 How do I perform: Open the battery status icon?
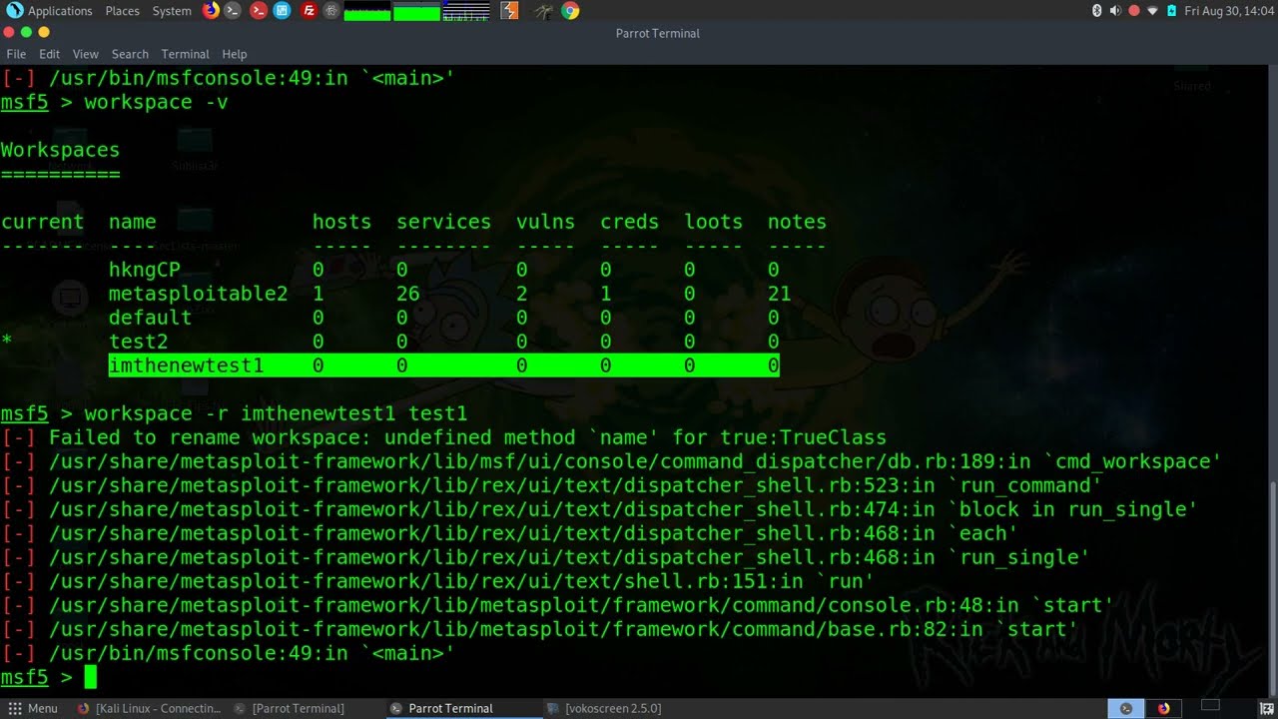point(1171,11)
